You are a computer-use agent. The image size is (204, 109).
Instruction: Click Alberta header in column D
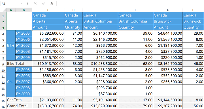(x=73, y=21)
